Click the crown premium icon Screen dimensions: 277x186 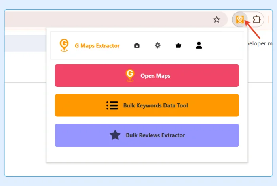tap(178, 45)
